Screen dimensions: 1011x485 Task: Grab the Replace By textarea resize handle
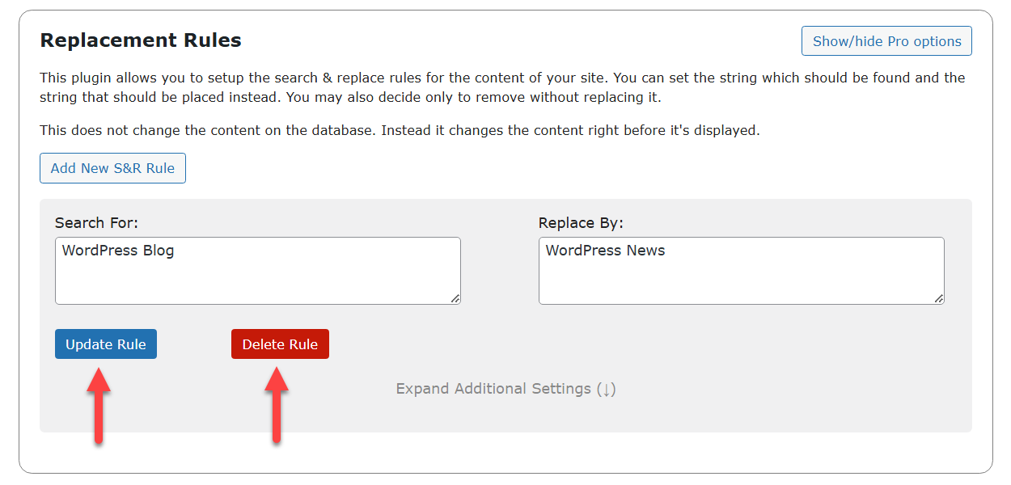coord(939,299)
